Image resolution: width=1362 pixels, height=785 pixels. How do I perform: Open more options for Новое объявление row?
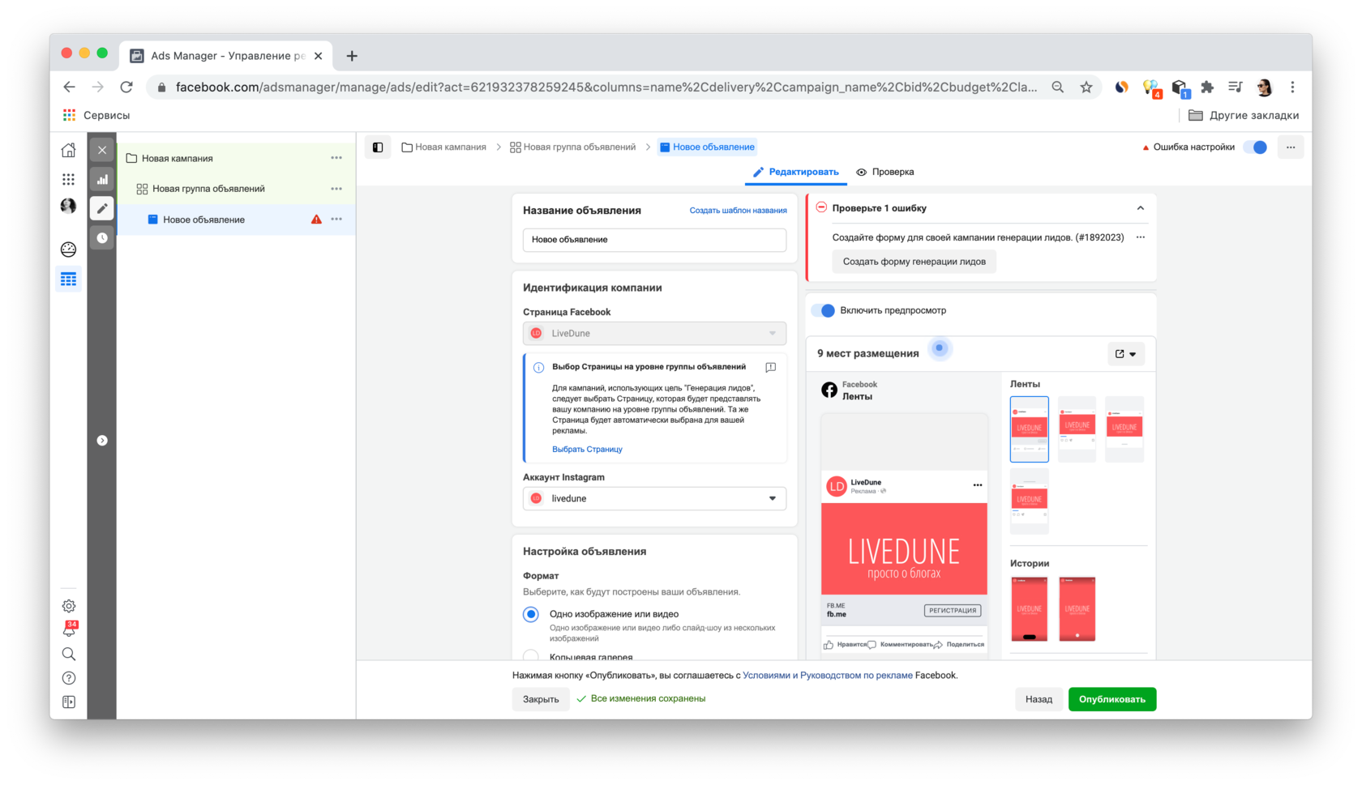coord(336,220)
